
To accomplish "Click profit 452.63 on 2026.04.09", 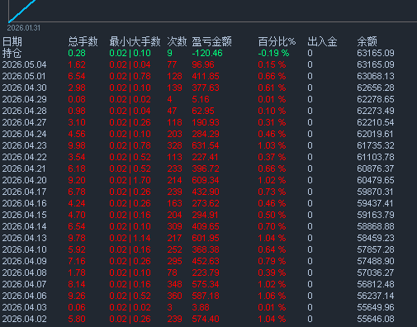I will [206, 261].
